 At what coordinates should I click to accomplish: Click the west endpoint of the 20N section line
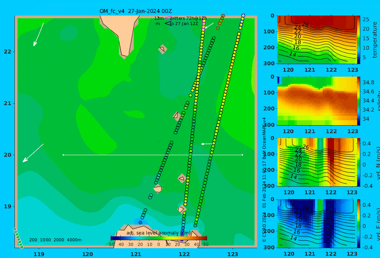[63, 155]
